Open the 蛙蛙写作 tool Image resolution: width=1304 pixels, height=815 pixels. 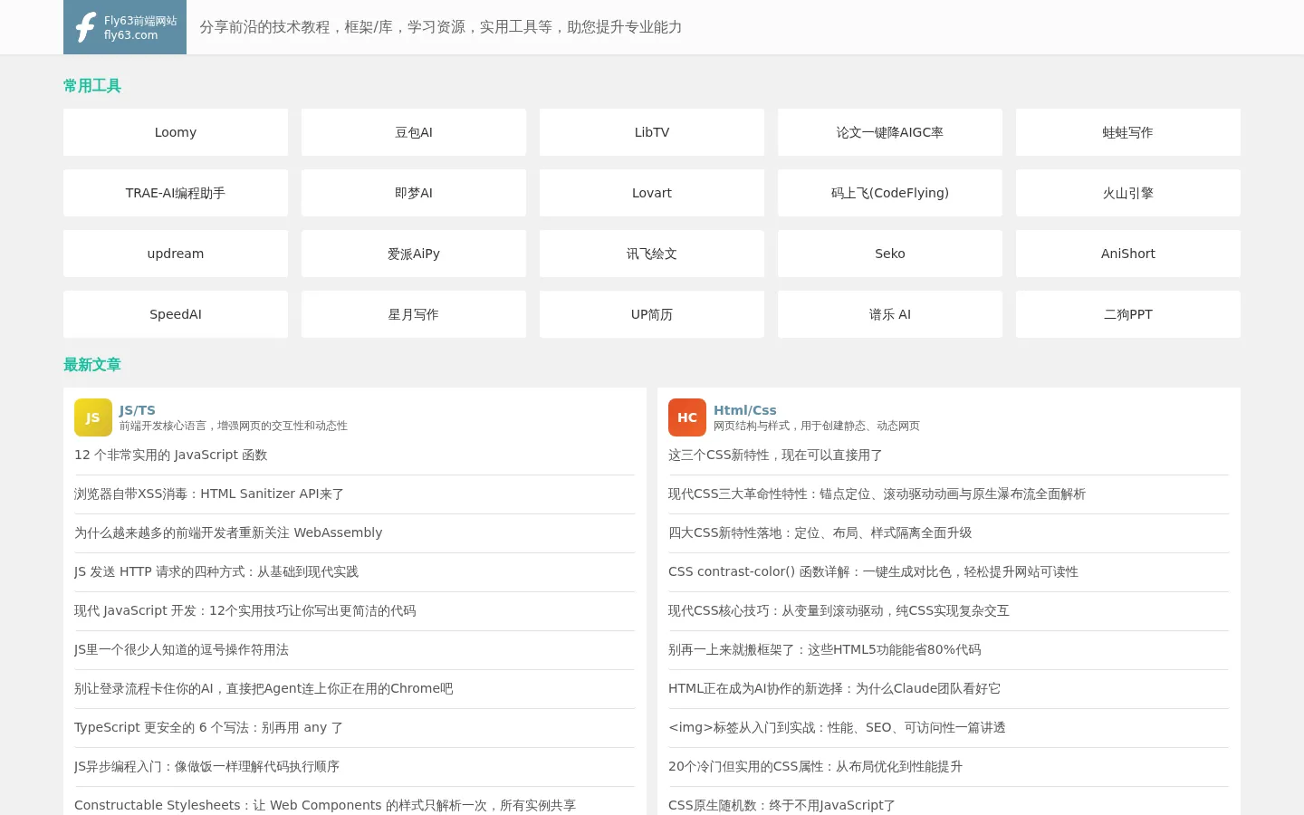tap(1128, 132)
